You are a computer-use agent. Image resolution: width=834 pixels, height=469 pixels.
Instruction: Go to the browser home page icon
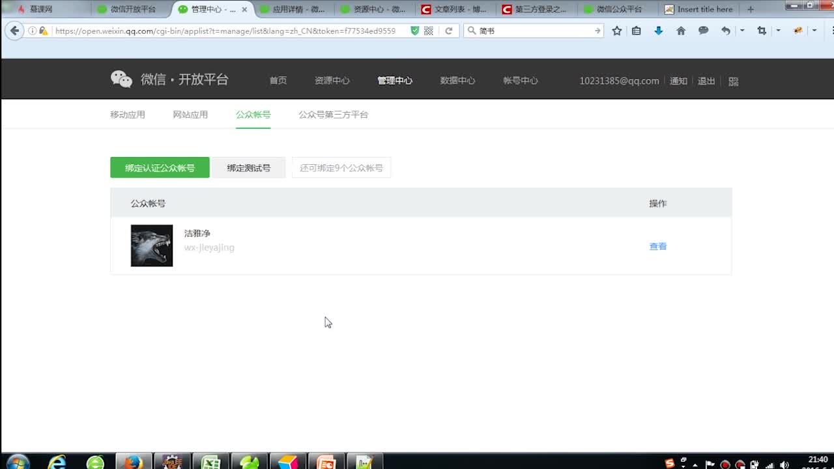[681, 31]
